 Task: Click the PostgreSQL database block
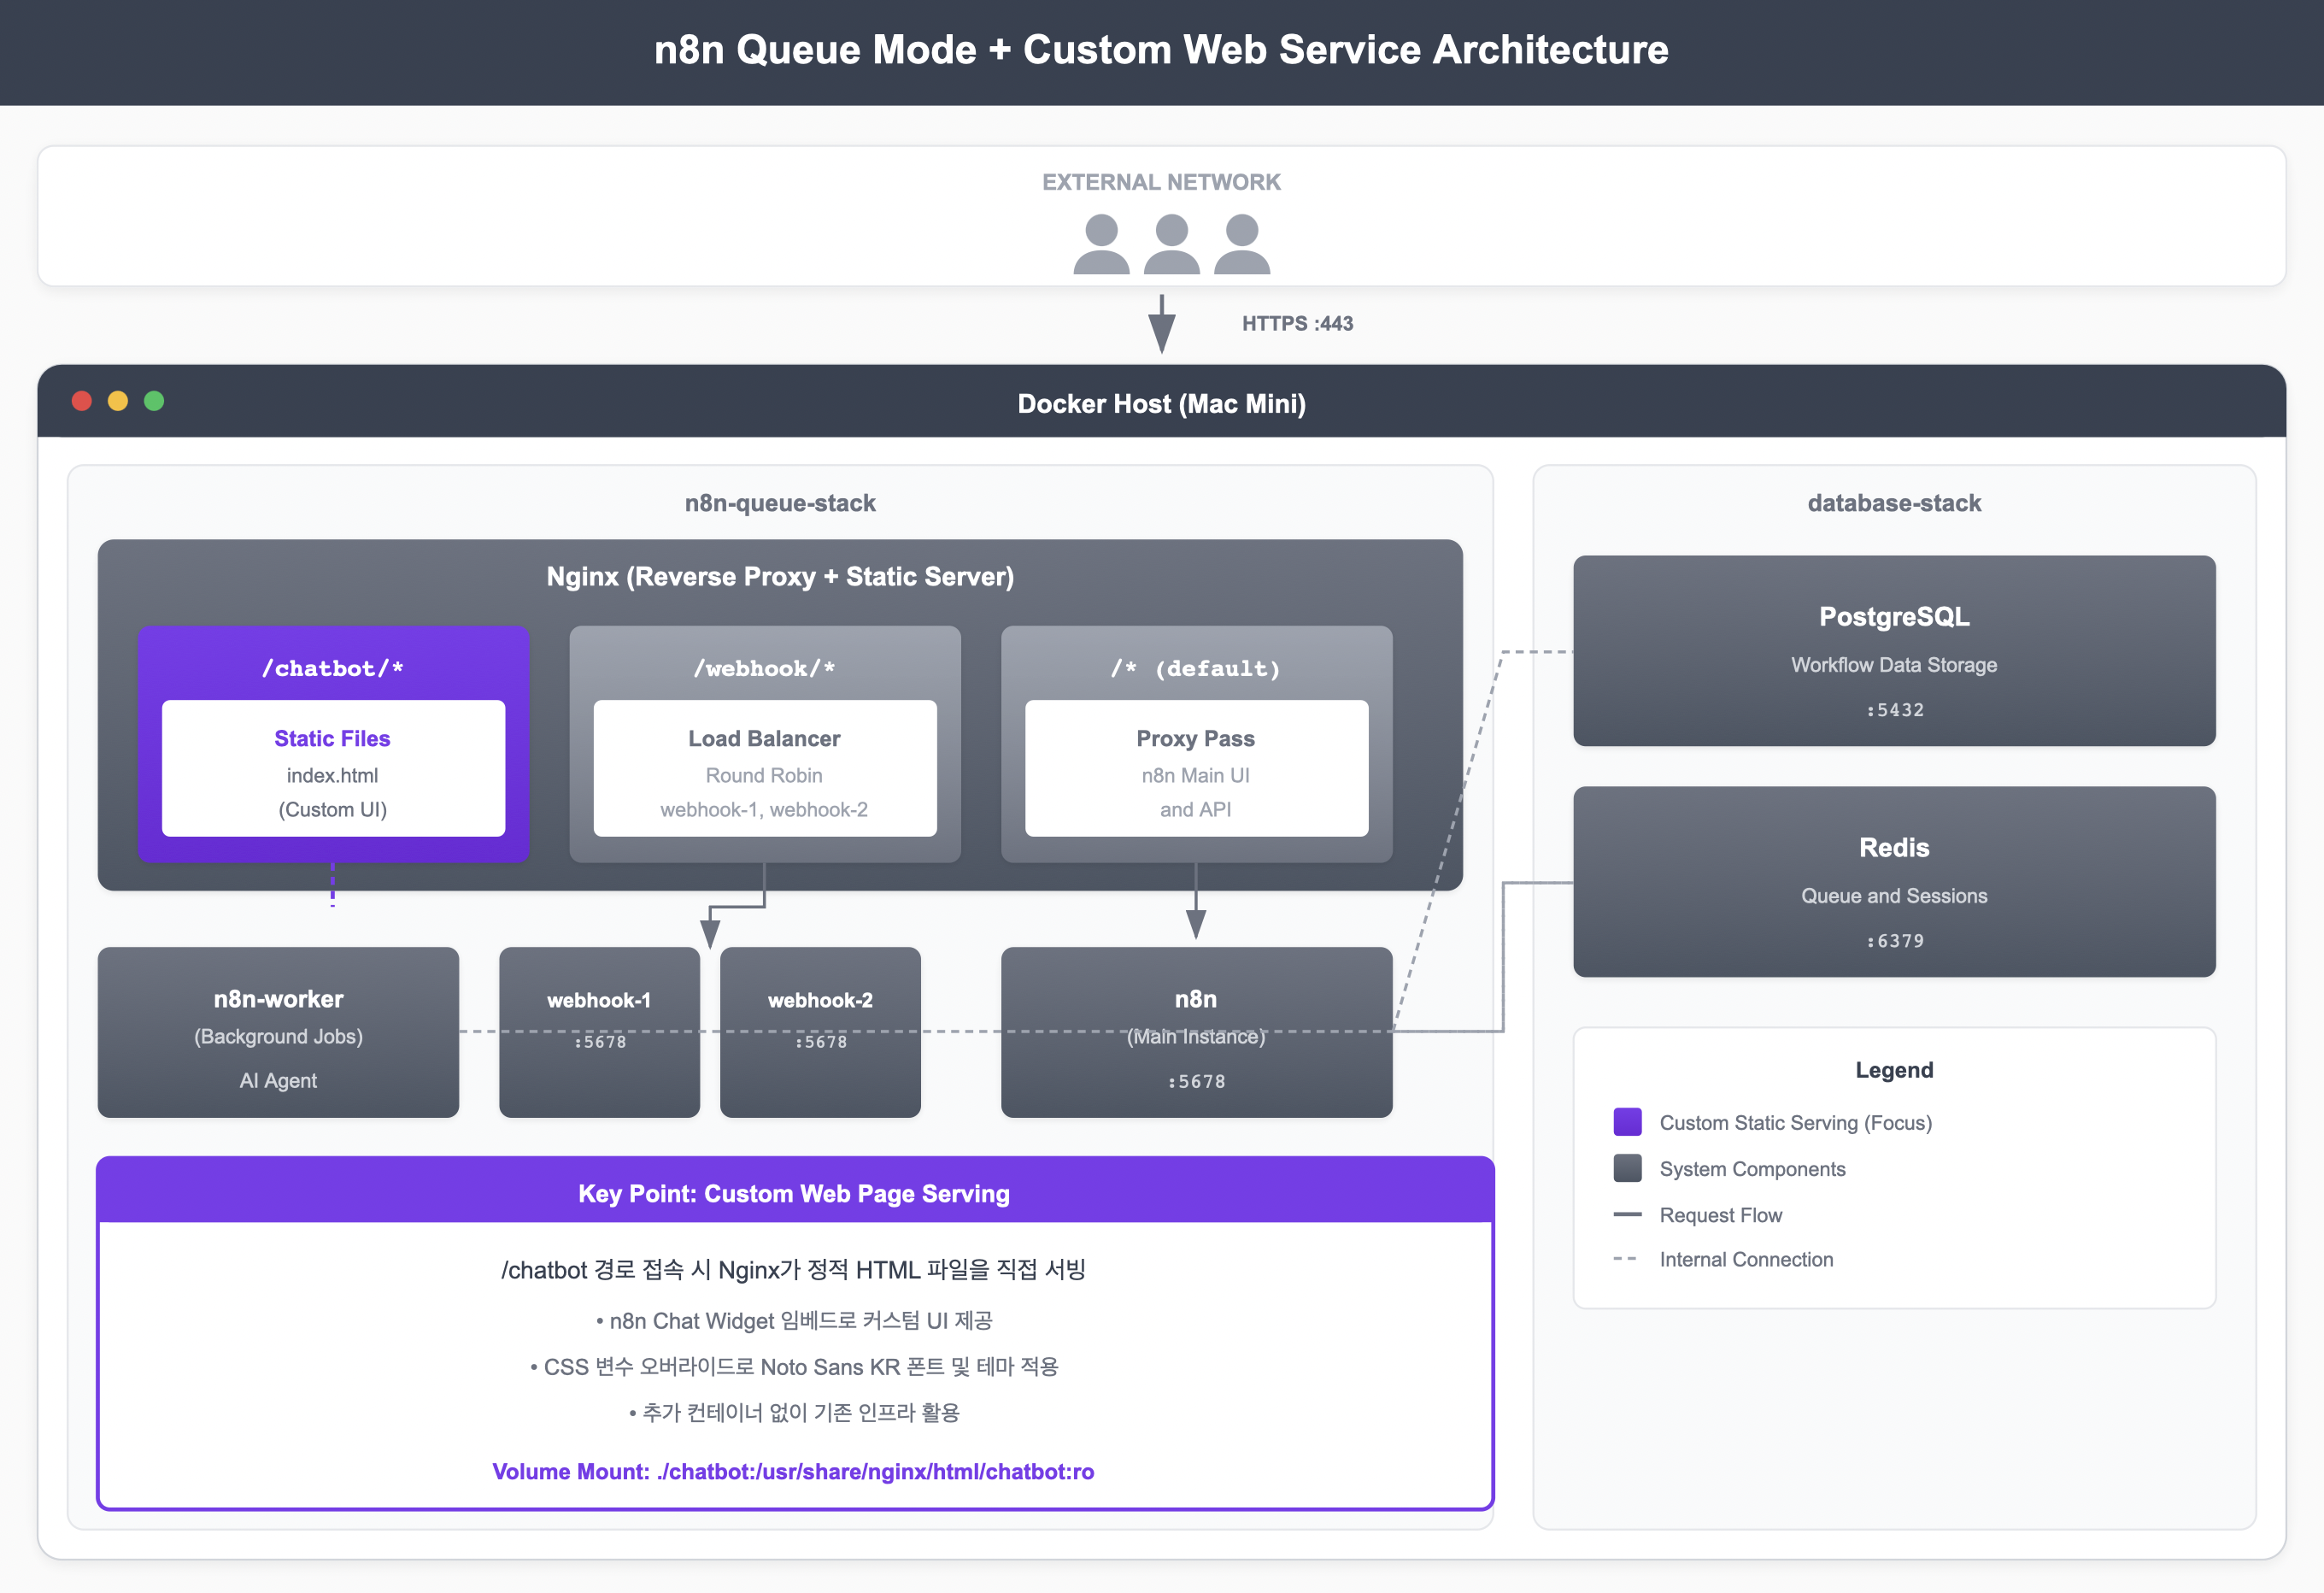coord(1894,651)
